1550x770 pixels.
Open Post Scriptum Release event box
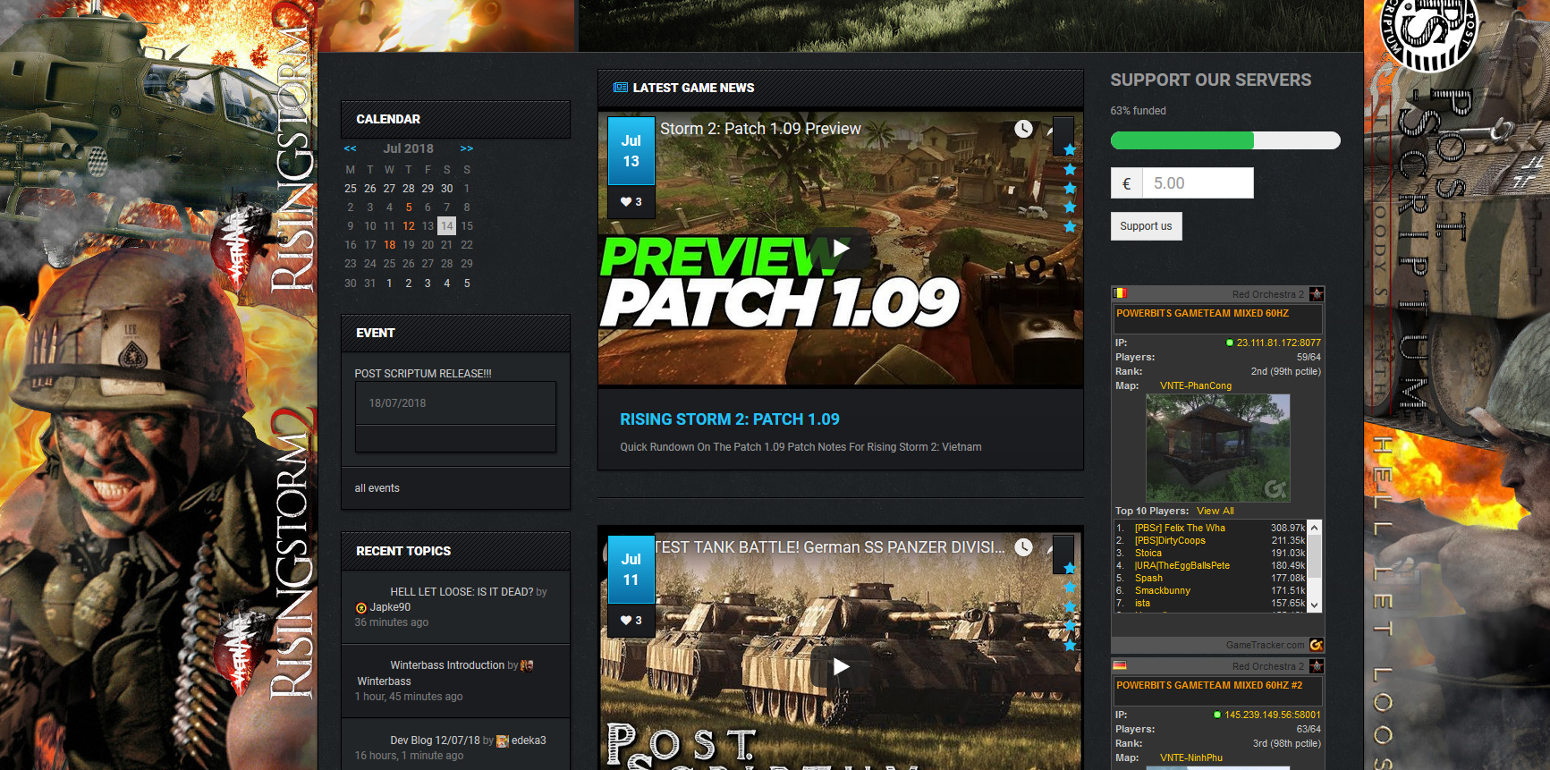click(x=455, y=416)
